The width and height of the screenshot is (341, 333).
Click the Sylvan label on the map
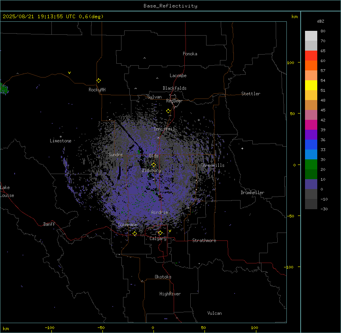(x=154, y=97)
